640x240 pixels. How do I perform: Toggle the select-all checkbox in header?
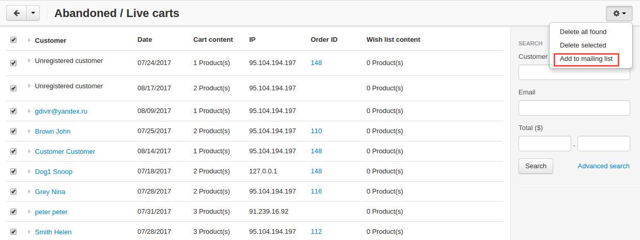coord(13,40)
